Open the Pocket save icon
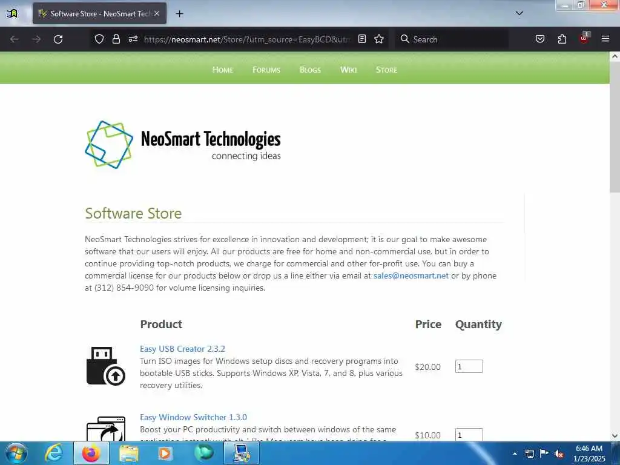 tap(540, 39)
